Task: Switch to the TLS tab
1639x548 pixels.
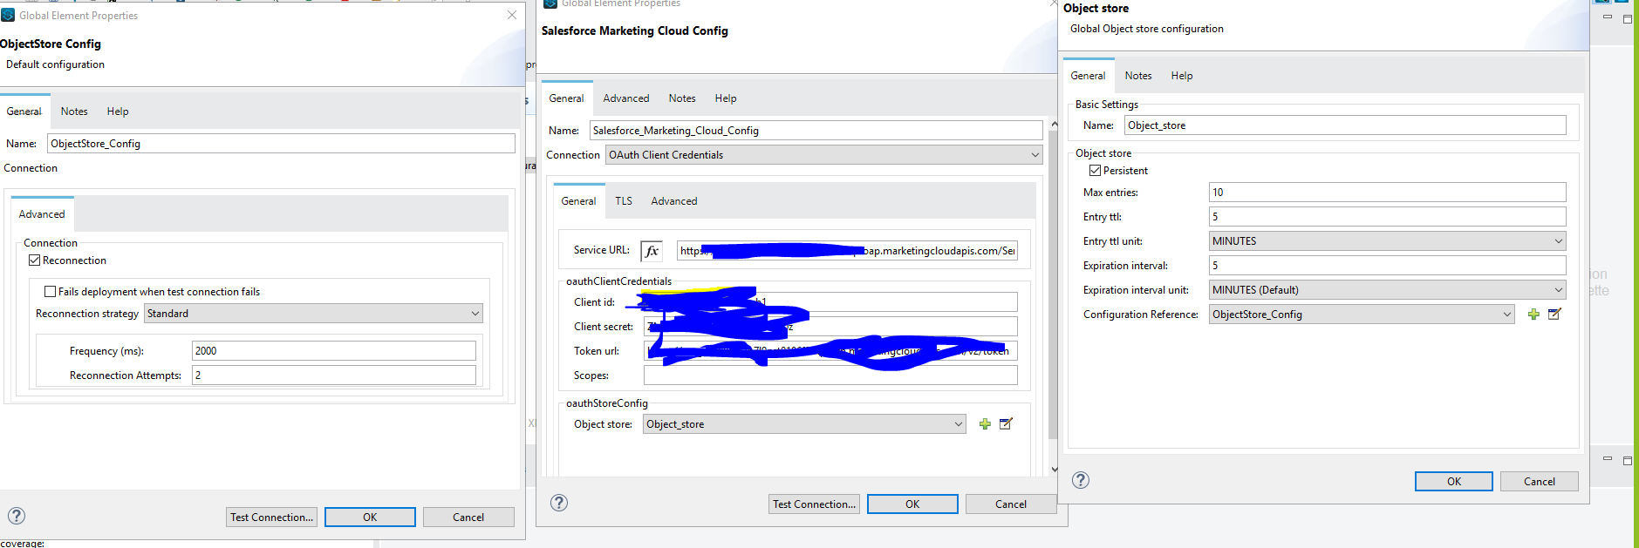Action: [x=624, y=201]
